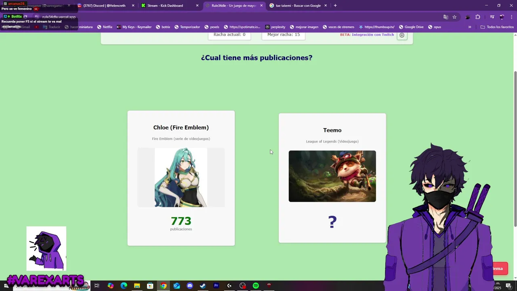Choose the Chloe (Fire Emblem) card

click(181, 178)
